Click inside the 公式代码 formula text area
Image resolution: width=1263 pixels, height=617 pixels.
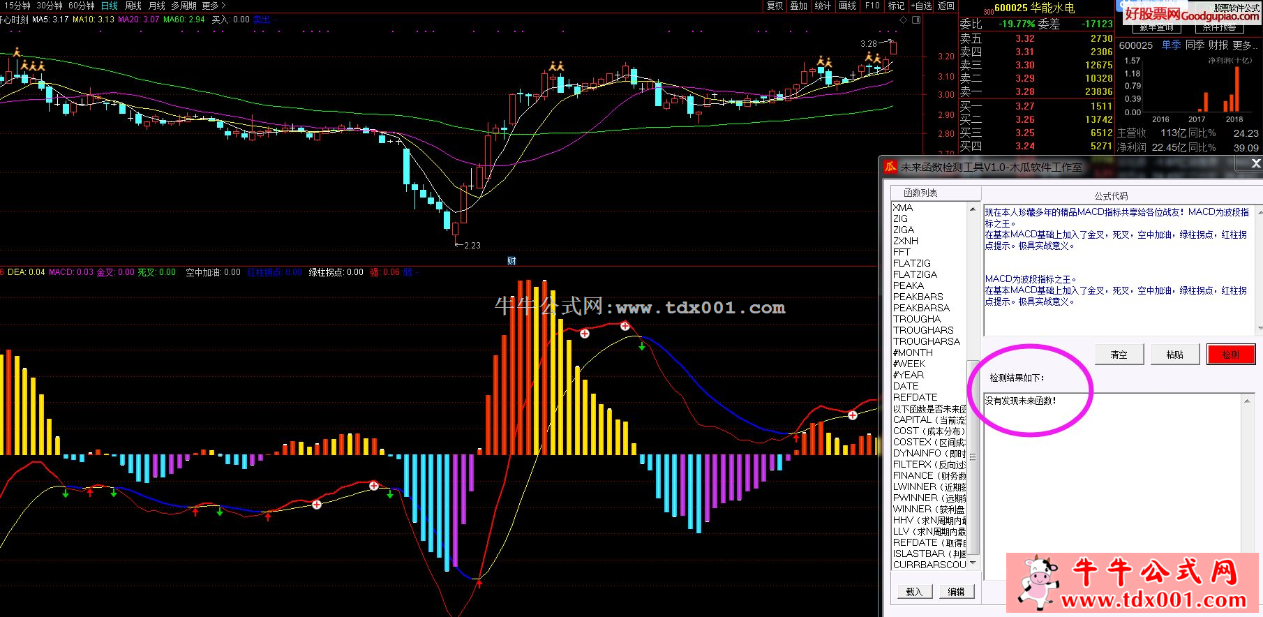click(x=1119, y=270)
